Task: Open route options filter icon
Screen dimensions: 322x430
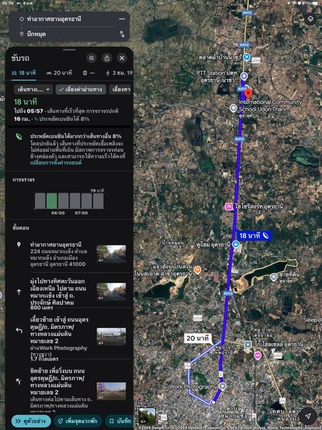Action: tap(92, 58)
